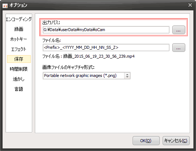This screenshot has width=196, height=151.
Task: Switch to the 録画 settings page
Action: 19,29
